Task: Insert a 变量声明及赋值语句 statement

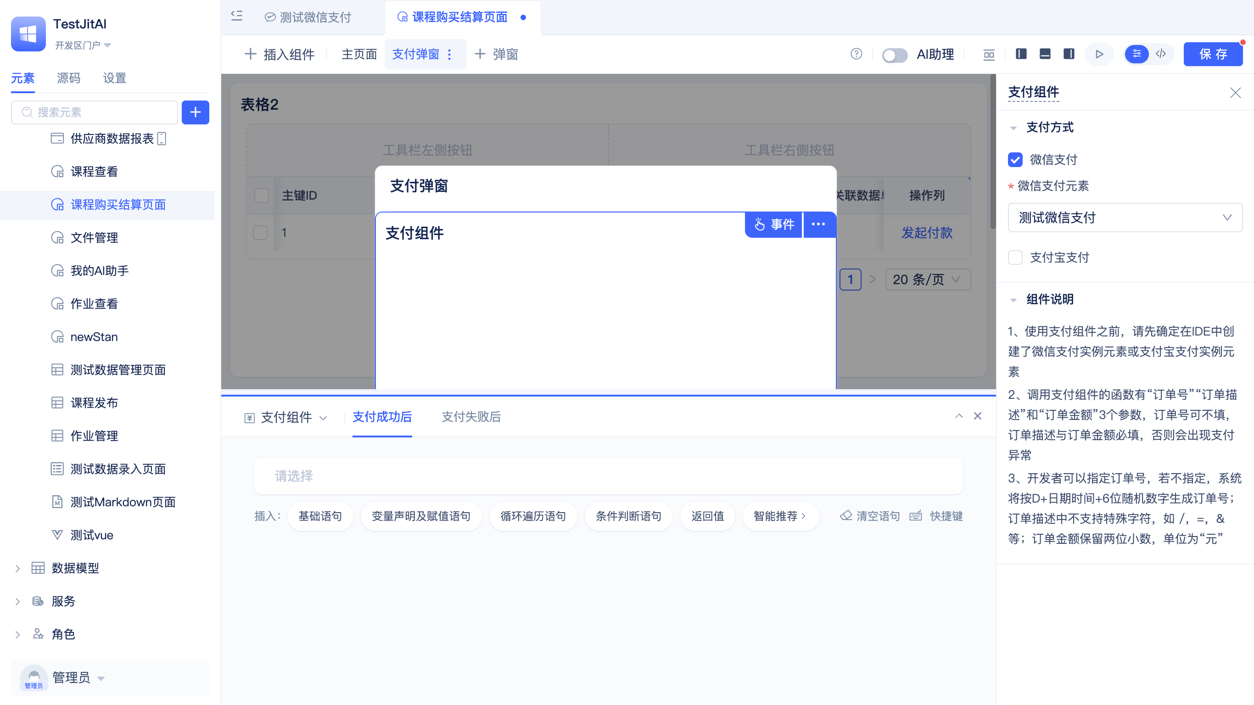Action: [421, 516]
